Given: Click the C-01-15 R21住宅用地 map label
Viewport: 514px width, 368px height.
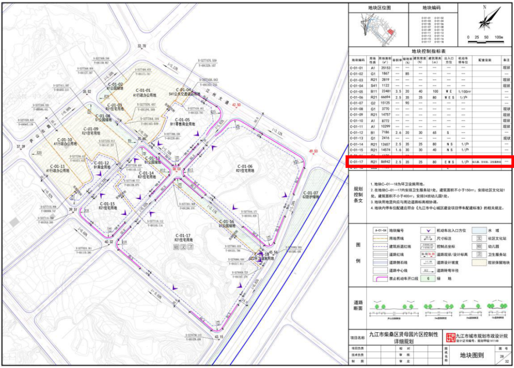Looking at the screenshot, I should 108,205.
